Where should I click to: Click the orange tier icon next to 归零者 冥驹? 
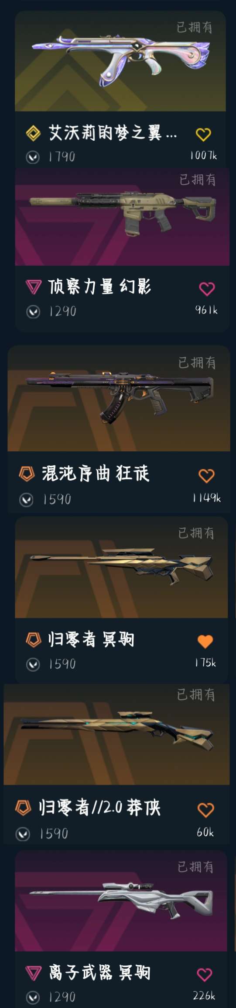point(33,639)
